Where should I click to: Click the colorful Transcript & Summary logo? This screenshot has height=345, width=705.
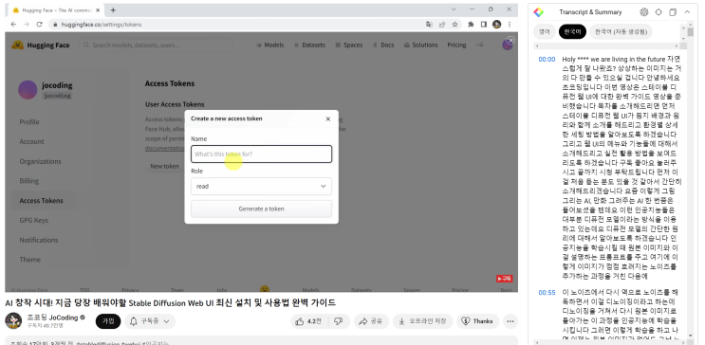(539, 12)
